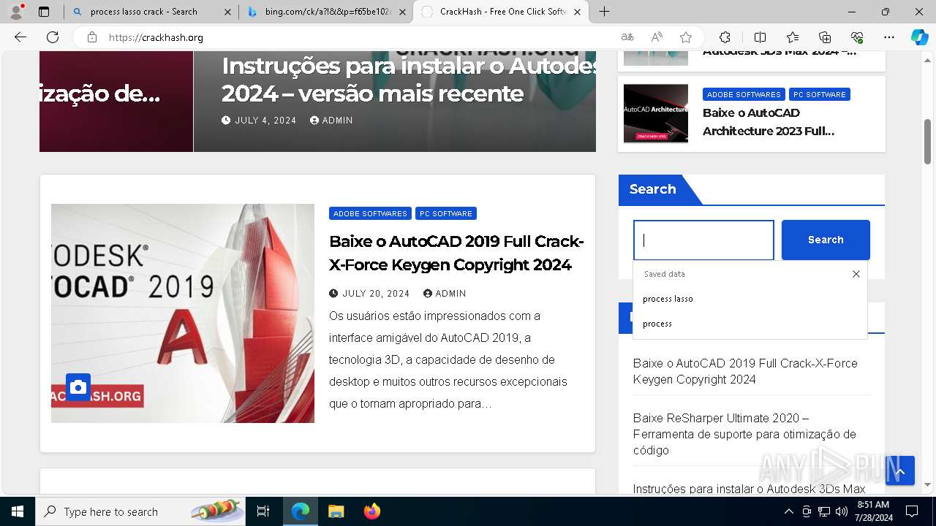Close the process lasso crack tab
Image resolution: width=936 pixels, height=526 pixels.
227,12
